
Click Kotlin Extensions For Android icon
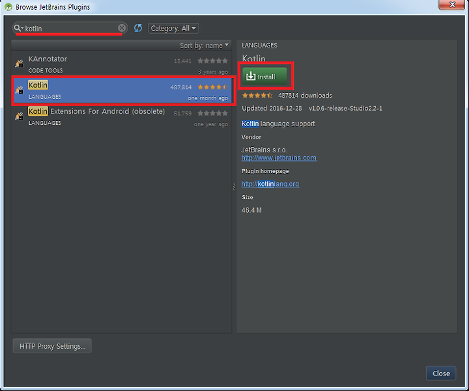(19, 116)
